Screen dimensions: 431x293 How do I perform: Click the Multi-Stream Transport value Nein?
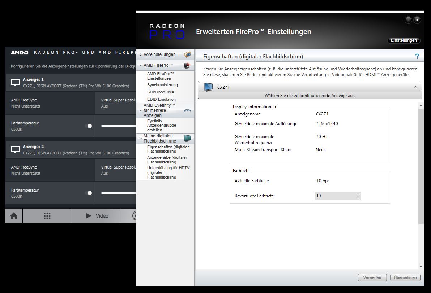point(320,150)
